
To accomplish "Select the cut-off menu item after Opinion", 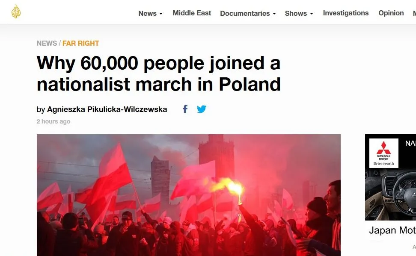I will click(x=414, y=13).
